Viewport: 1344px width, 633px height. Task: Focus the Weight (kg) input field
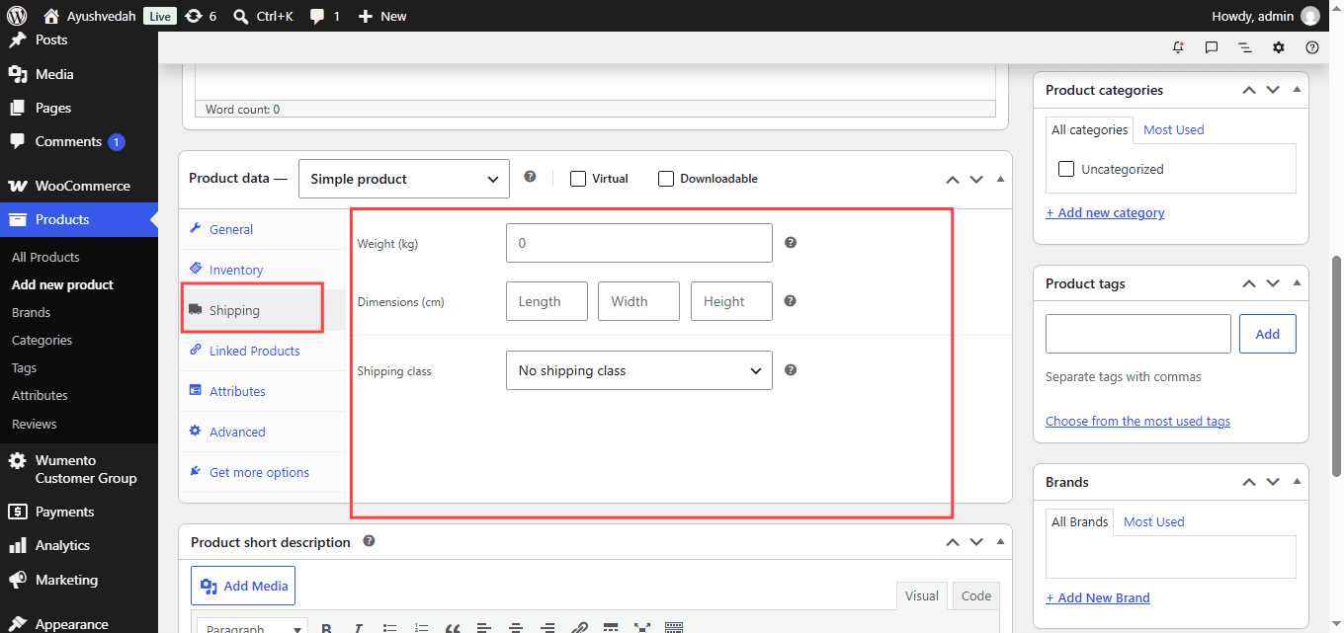click(639, 243)
